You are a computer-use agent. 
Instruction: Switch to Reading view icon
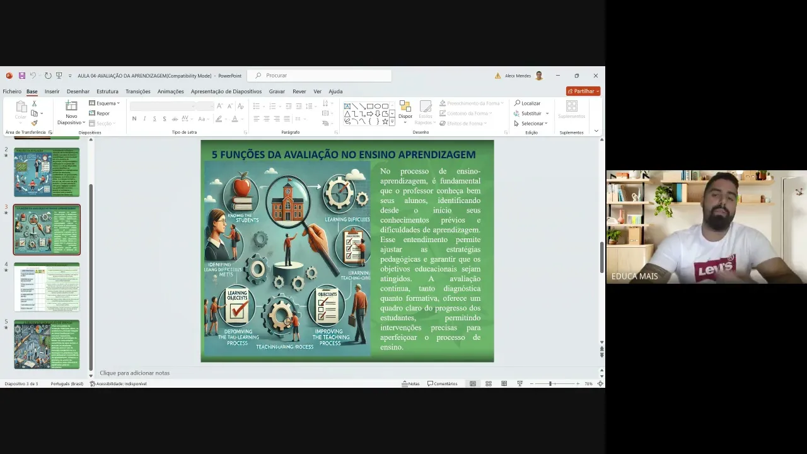click(504, 383)
